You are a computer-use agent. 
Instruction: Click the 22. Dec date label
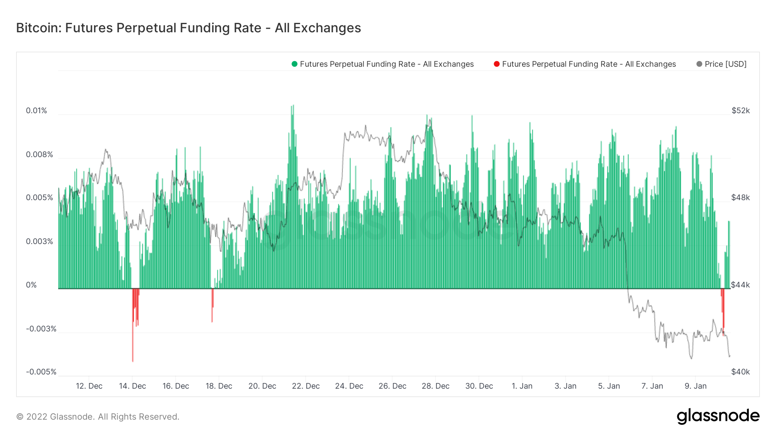[306, 386]
